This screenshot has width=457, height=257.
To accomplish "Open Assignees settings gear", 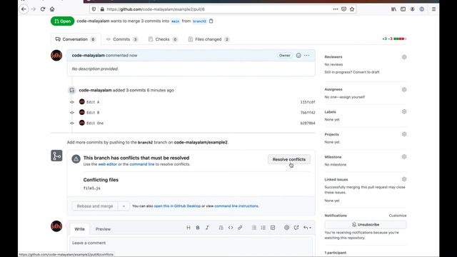I will 404,89.
